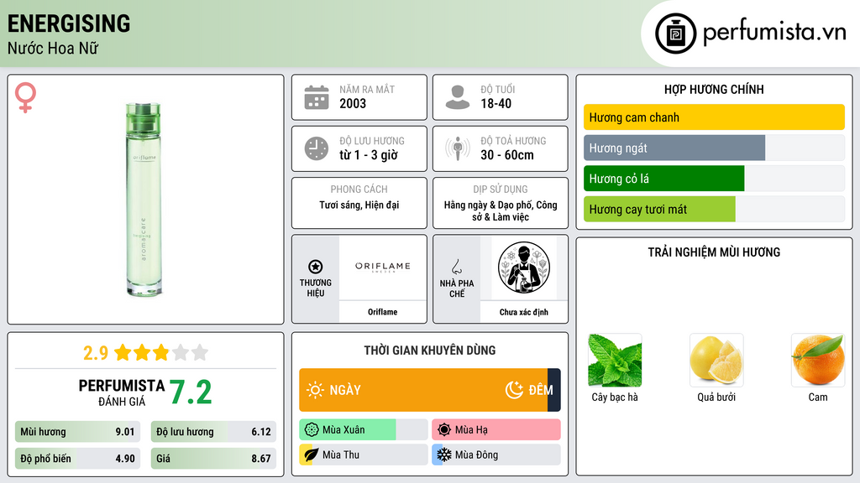Click the Nước Hoa Nữ subtitle
This screenshot has height=483, width=860.
pos(53,48)
